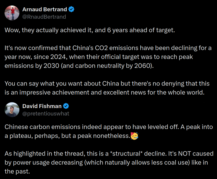Click the year '2030' in the tweet

[x=51, y=66]
